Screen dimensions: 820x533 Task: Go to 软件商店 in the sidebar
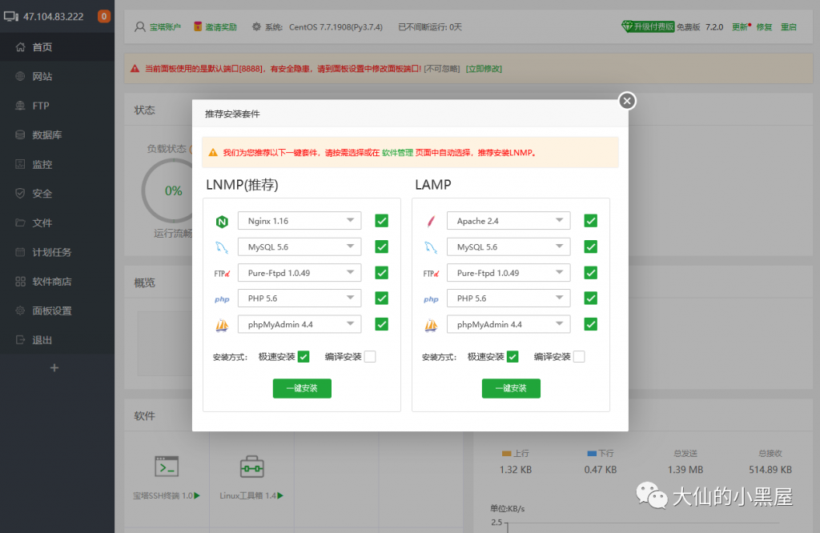tap(51, 282)
